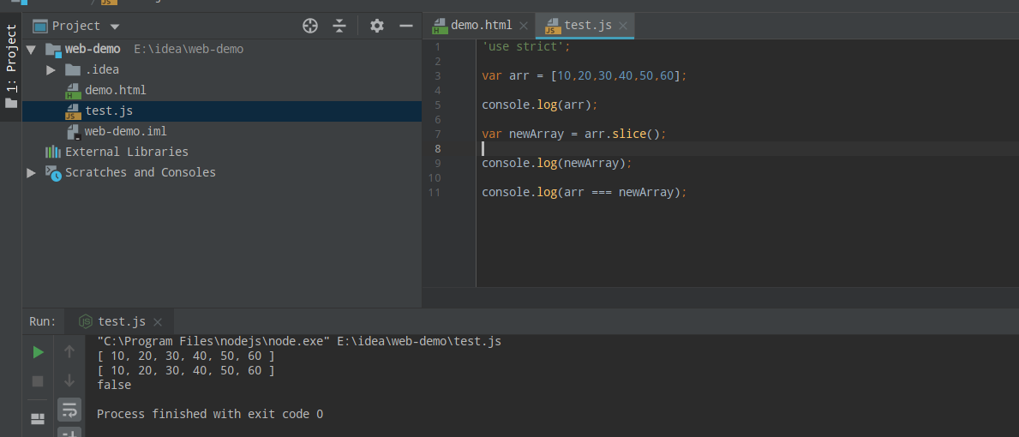Click the var arr array declaration line

tap(584, 76)
